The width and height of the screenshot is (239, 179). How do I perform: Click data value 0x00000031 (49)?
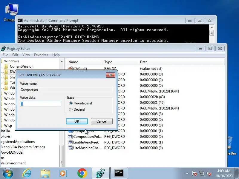click(152, 102)
